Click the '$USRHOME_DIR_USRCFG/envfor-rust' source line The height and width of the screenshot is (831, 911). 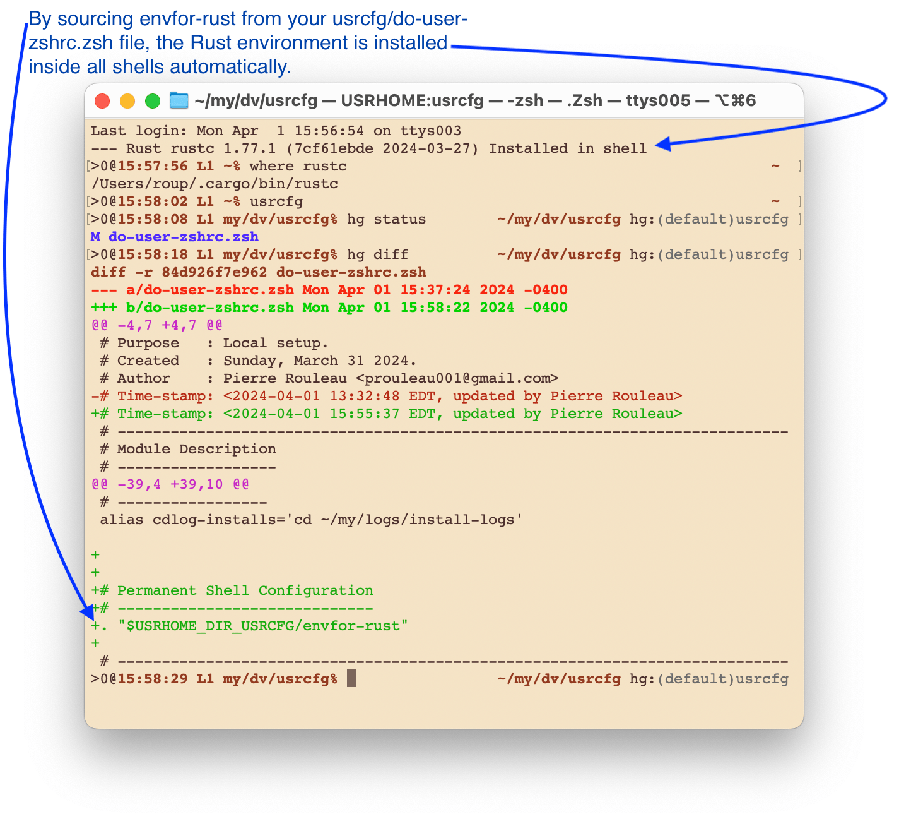tap(249, 626)
